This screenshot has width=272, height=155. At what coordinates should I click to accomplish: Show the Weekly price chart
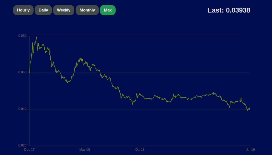point(64,10)
